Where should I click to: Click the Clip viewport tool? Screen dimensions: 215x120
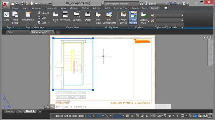(42, 18)
